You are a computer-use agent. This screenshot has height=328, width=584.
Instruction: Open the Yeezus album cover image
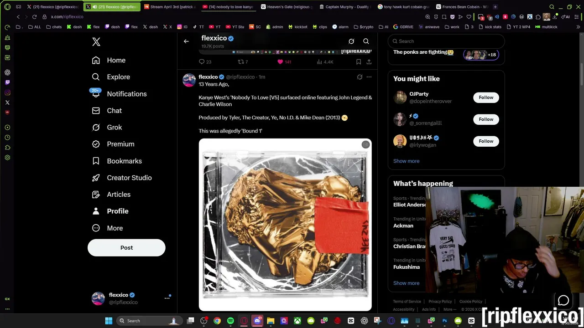coord(285,225)
